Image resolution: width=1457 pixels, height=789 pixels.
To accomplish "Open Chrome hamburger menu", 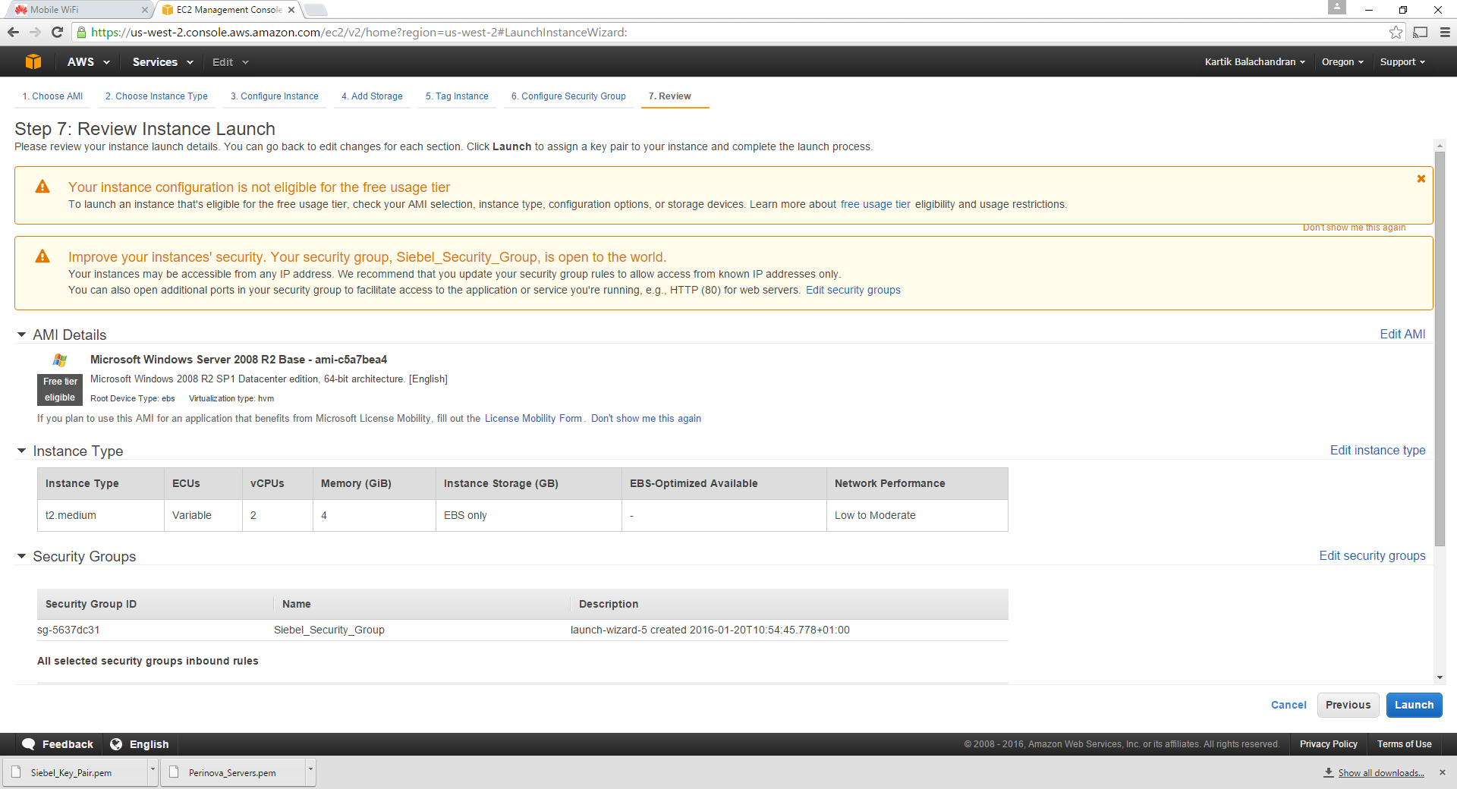I will (x=1445, y=32).
